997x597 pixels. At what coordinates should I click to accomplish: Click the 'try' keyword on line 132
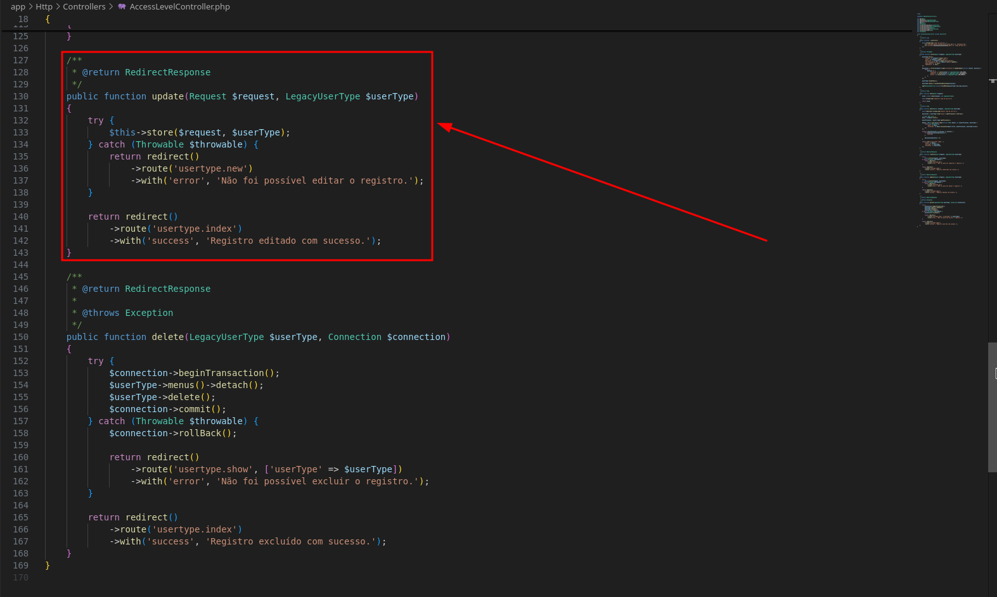tap(96, 120)
